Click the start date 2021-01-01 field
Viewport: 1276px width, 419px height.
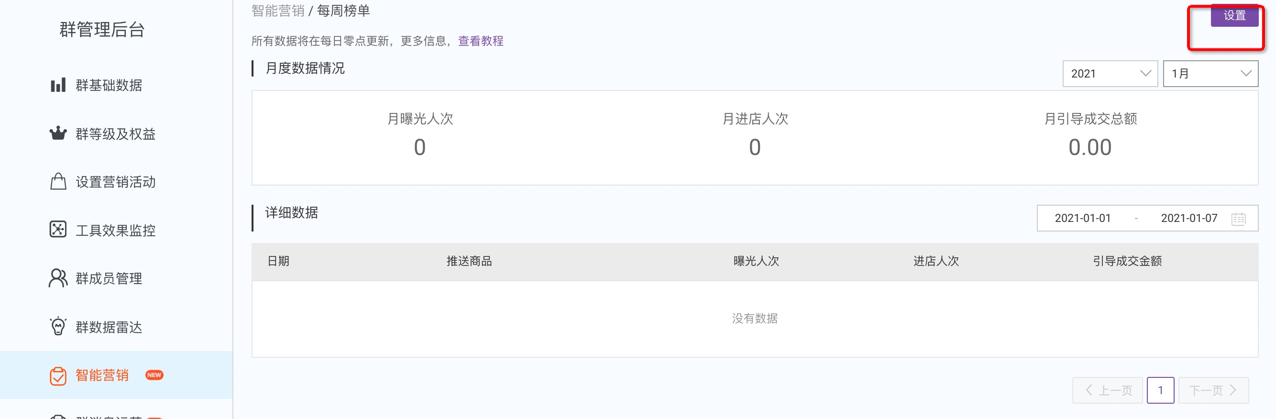tap(1082, 219)
